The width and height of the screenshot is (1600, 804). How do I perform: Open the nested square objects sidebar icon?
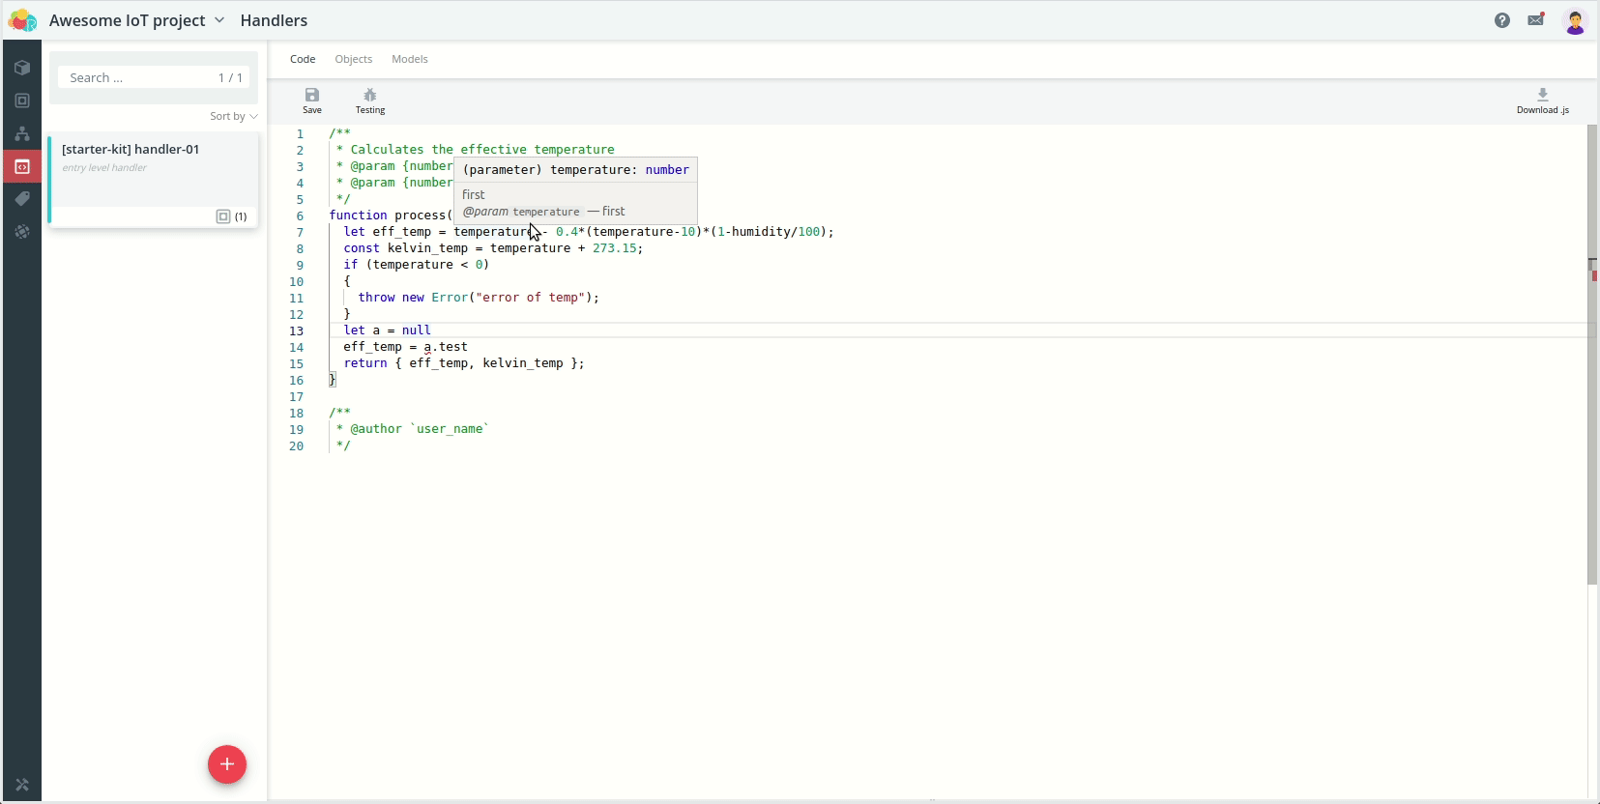tap(22, 100)
